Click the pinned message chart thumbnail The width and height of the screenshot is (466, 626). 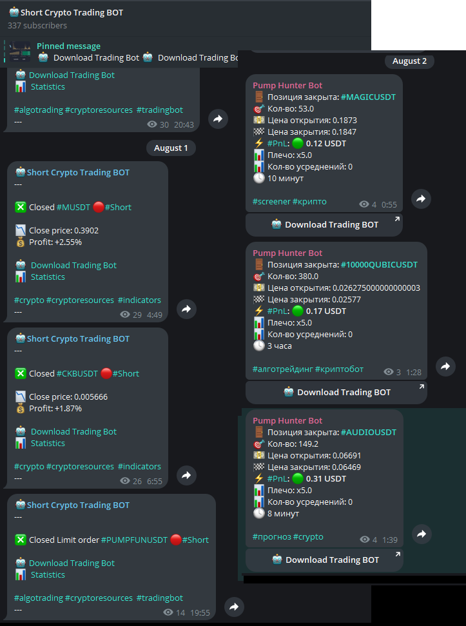20,52
